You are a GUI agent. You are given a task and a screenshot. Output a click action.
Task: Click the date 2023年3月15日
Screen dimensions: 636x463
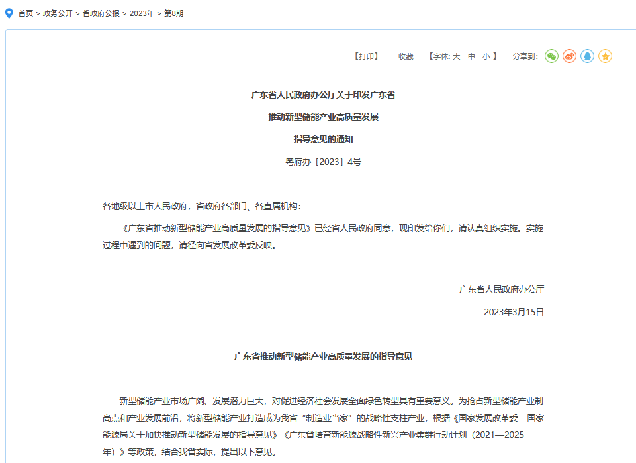(x=514, y=312)
